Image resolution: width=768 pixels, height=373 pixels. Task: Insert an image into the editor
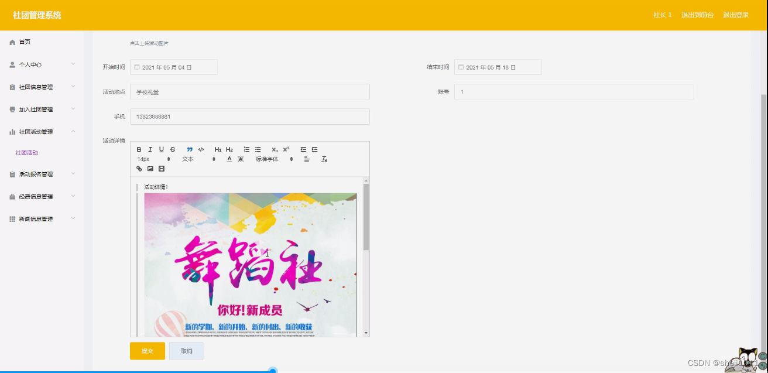[149, 169]
